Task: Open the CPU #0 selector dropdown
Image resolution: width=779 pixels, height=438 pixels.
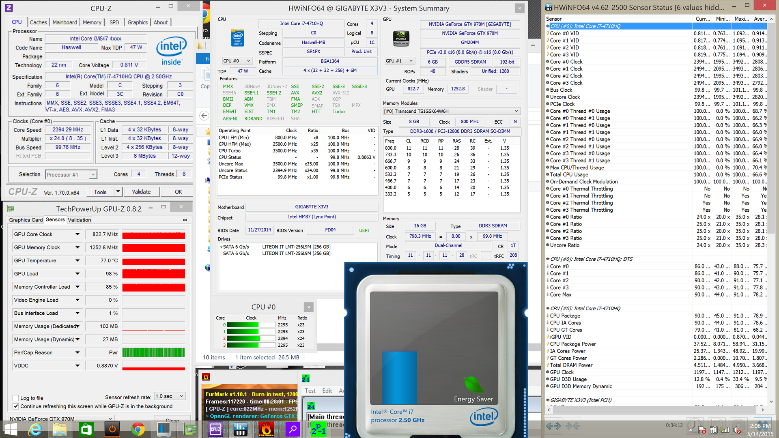Action: click(237, 61)
